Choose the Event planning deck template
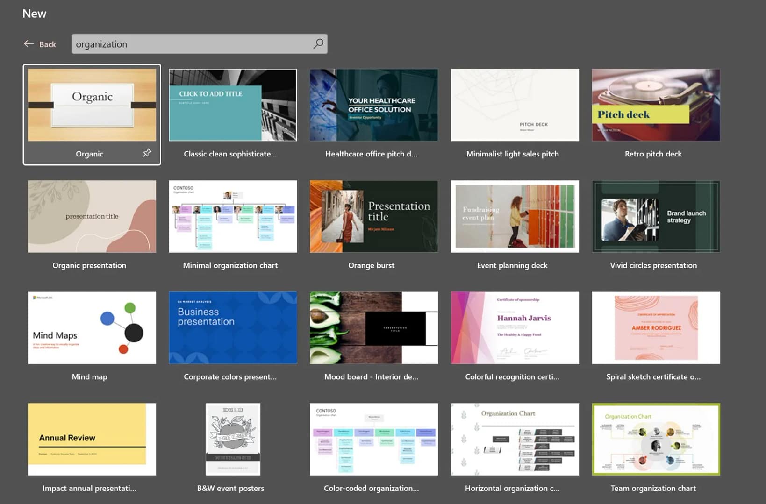Viewport: 766px width, 504px height. point(515,216)
